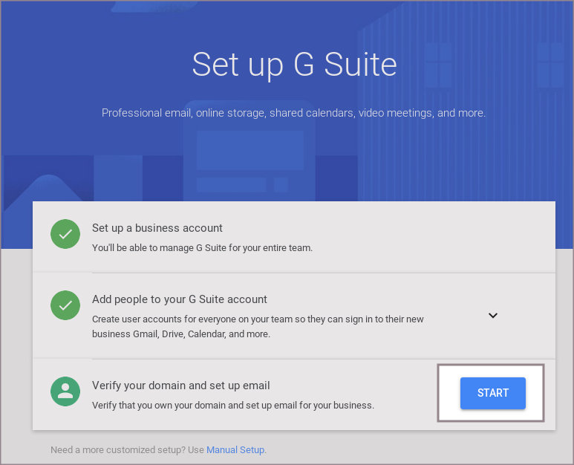The image size is (574, 465).
Task: Click the wide screen panel inside monitor illustration
Action: click(250, 150)
